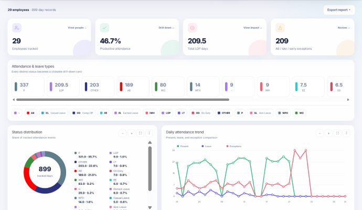Click the red AB segment of donut chart
The height and width of the screenshot is (210, 362).
(x=28, y=179)
